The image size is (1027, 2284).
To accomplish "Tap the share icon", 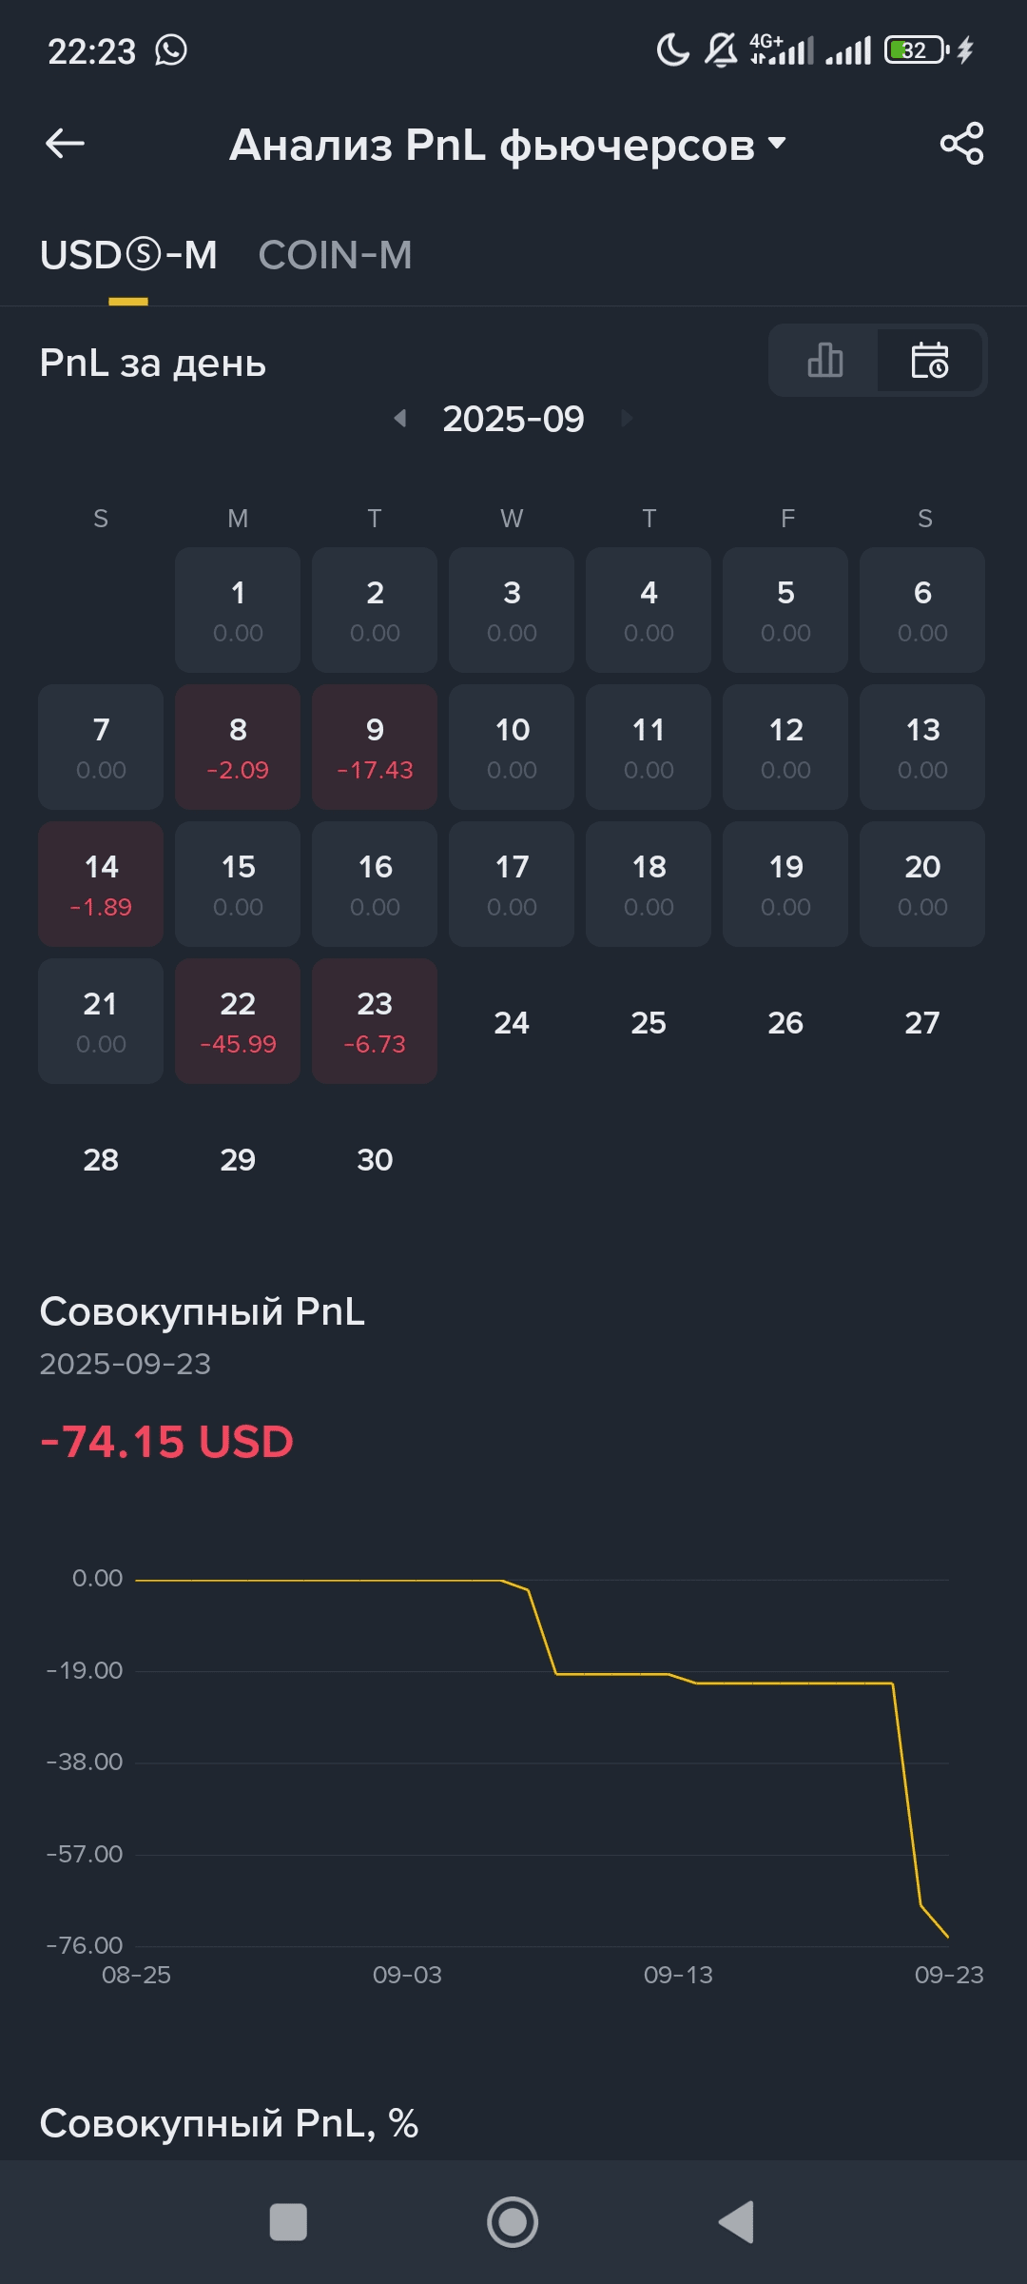I will pyautogui.click(x=961, y=144).
